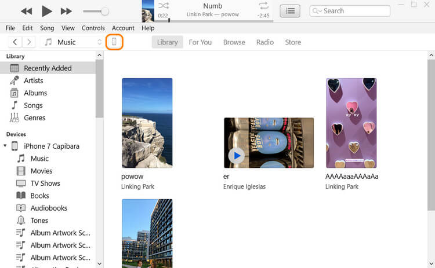Open the File menu
Viewport: 435px width, 268px height.
(x=10, y=28)
